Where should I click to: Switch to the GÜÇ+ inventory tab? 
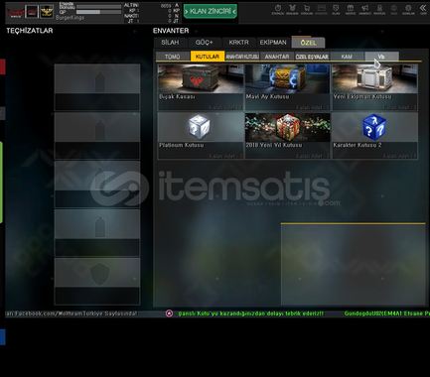coord(205,43)
